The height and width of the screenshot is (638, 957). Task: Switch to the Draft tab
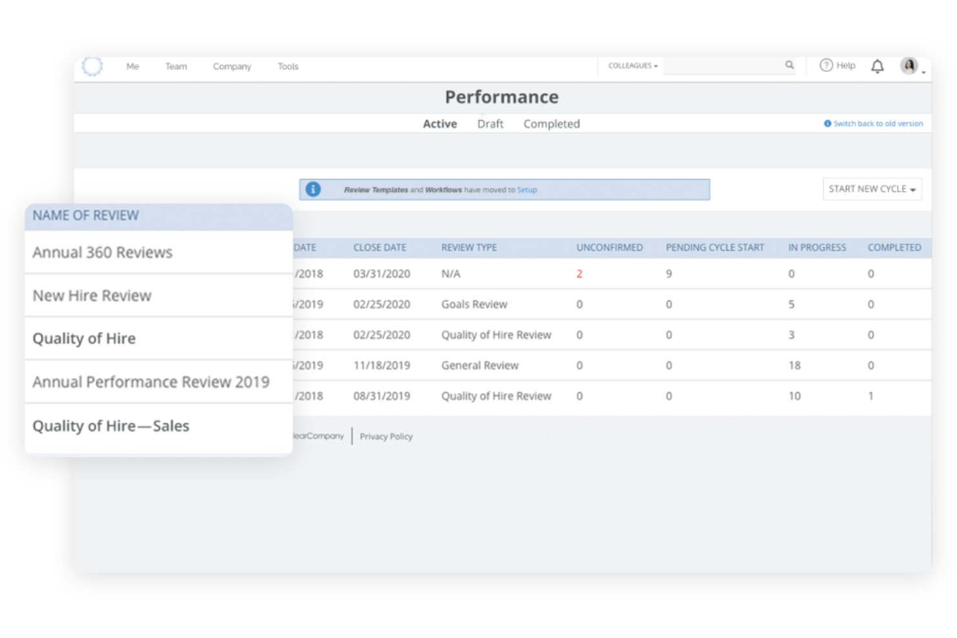[490, 123]
